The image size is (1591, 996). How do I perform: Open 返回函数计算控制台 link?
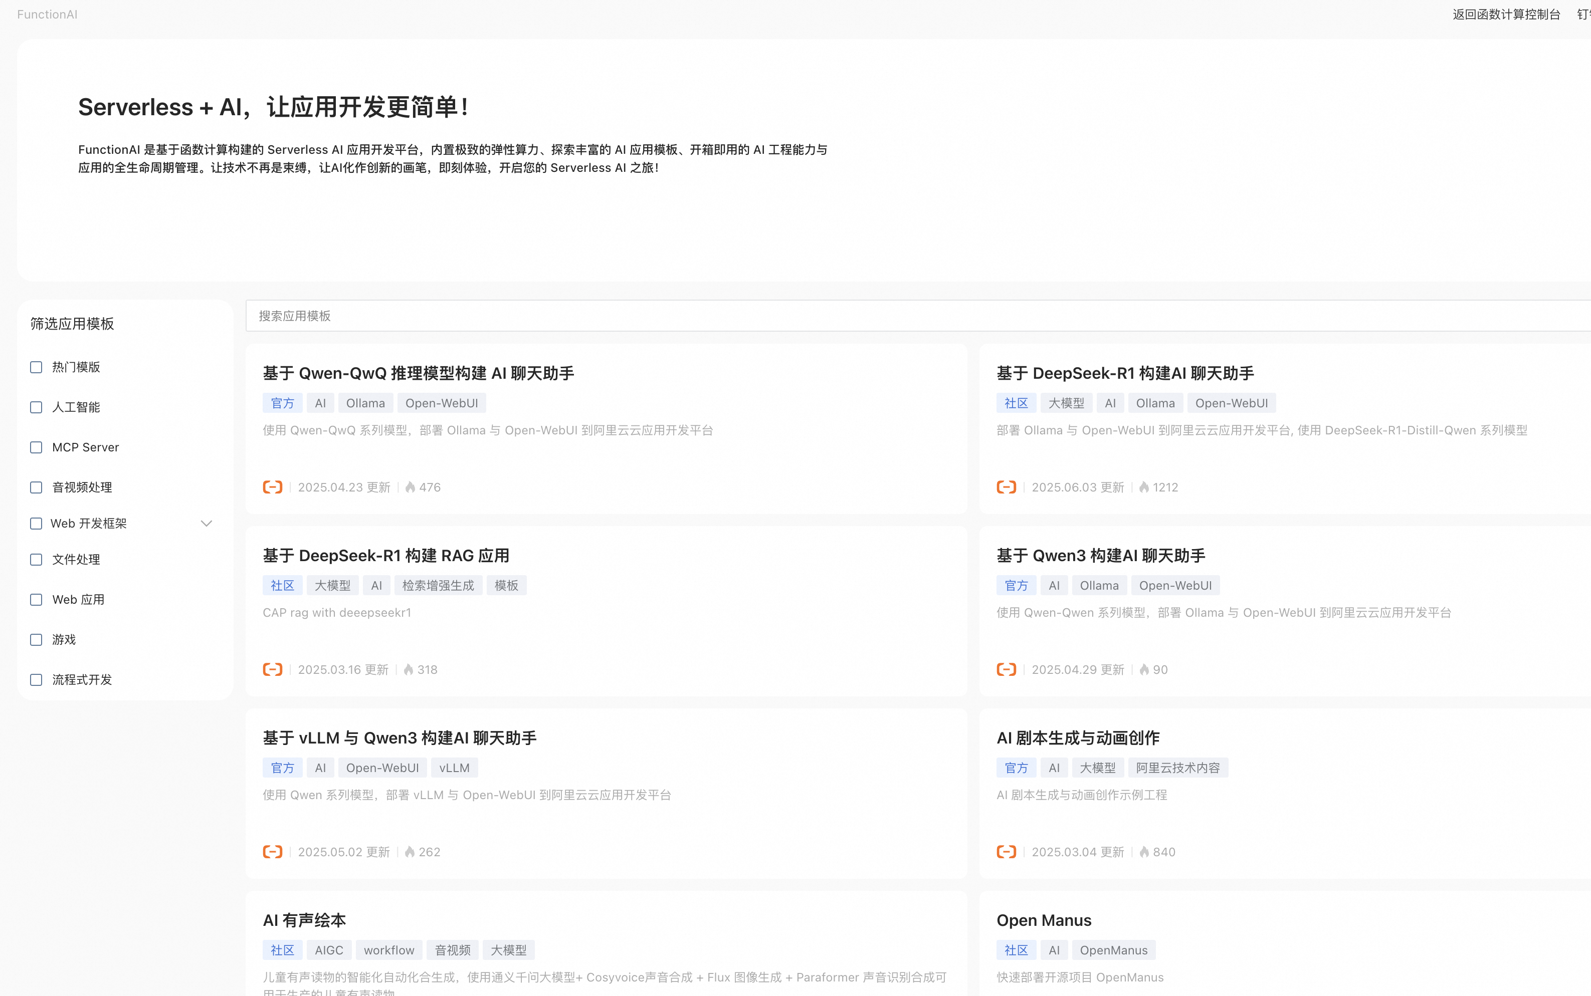click(1506, 15)
